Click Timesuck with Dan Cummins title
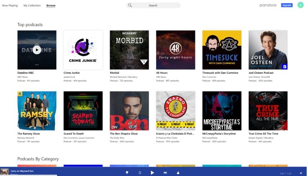The image size is (307, 176). pyautogui.click(x=220, y=73)
